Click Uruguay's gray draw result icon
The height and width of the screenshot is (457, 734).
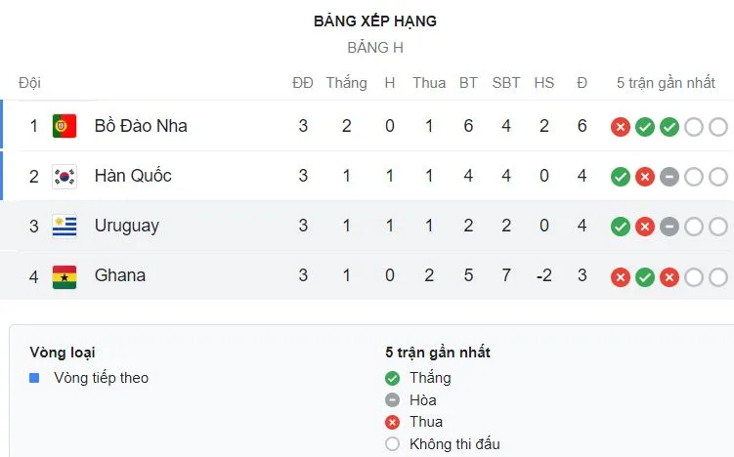click(669, 227)
